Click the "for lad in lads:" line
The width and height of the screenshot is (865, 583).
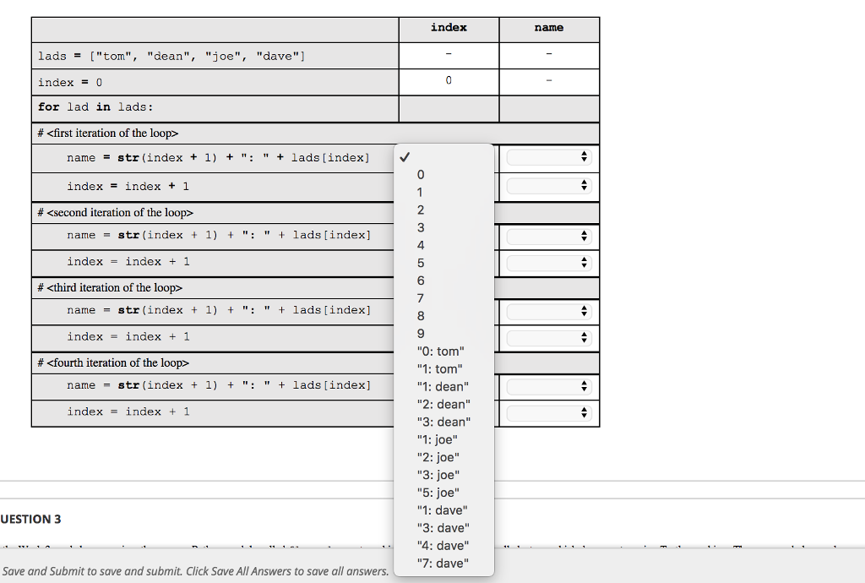pos(95,107)
